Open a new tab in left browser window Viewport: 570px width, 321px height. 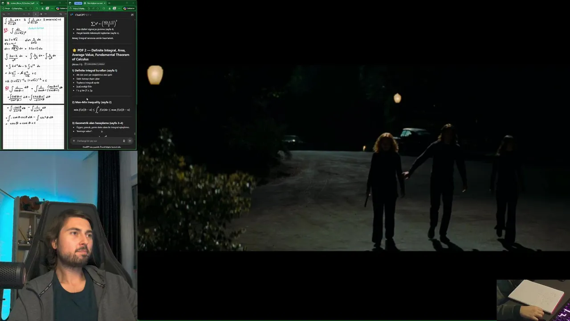click(42, 3)
